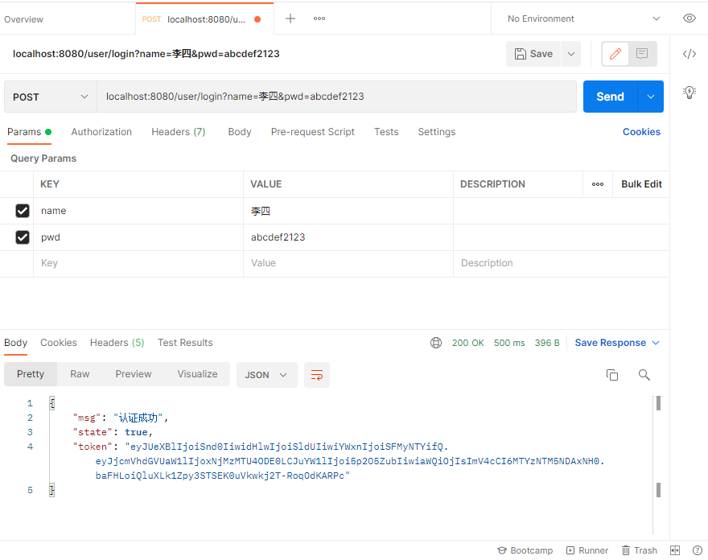Open the HTTP method POST dropdown
The image size is (708, 560).
click(50, 97)
